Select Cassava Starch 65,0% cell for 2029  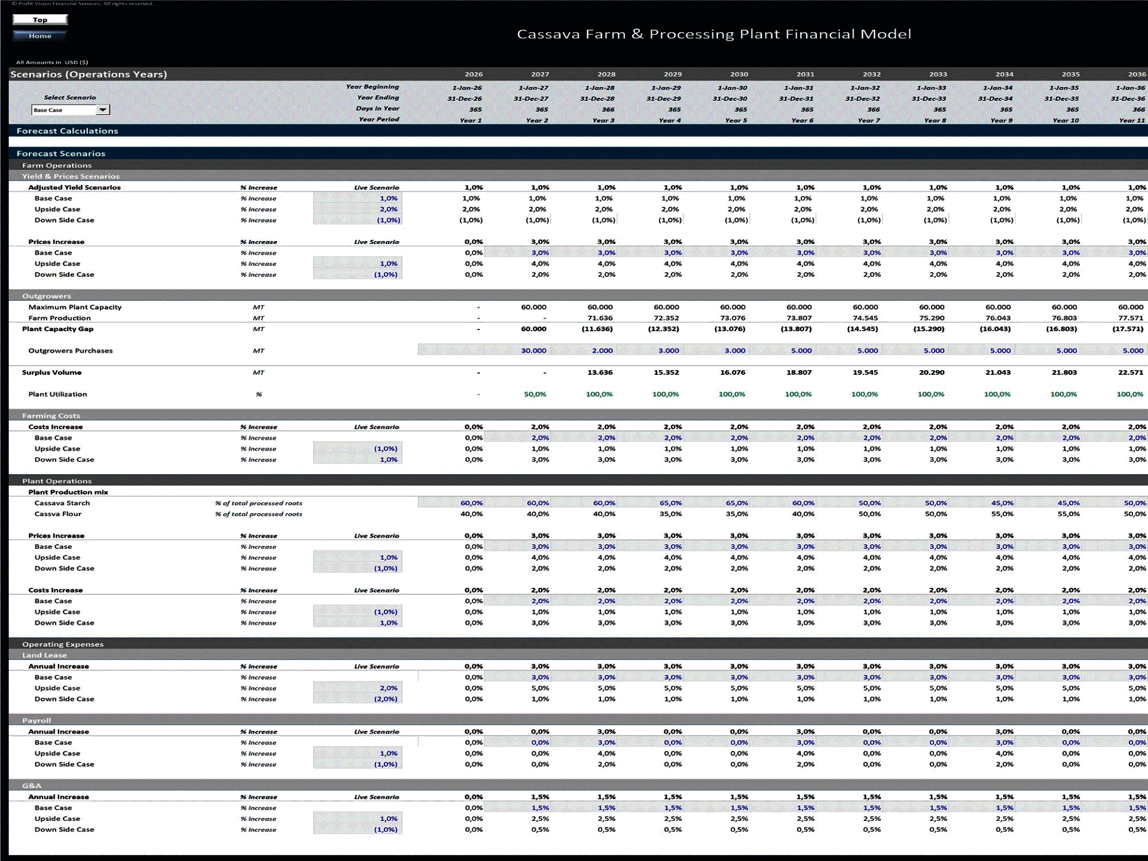click(x=650, y=503)
